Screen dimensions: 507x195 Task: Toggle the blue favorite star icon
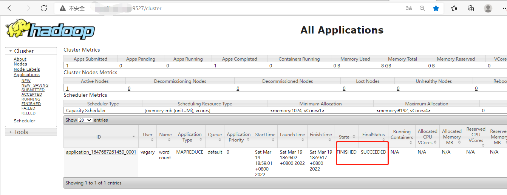(x=436, y=8)
